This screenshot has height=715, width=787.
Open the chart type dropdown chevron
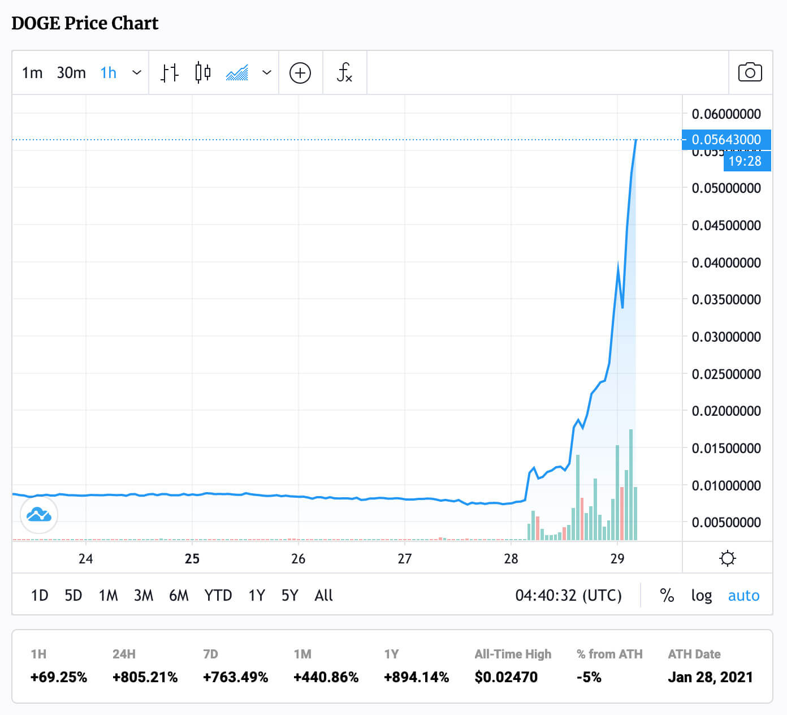tap(266, 72)
